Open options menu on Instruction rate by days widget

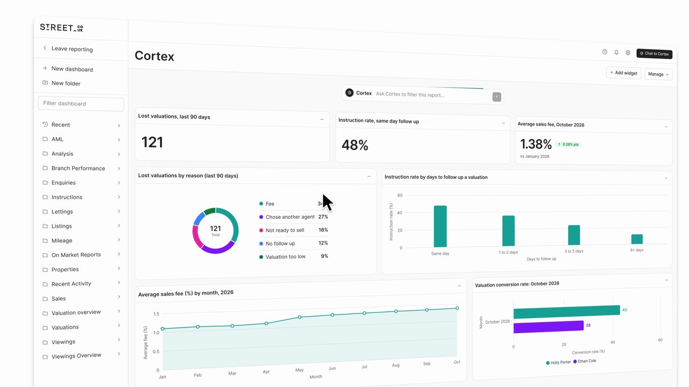pos(666,178)
